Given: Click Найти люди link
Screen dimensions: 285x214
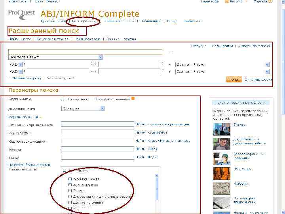Looking at the screenshot, I should pos(146,157).
